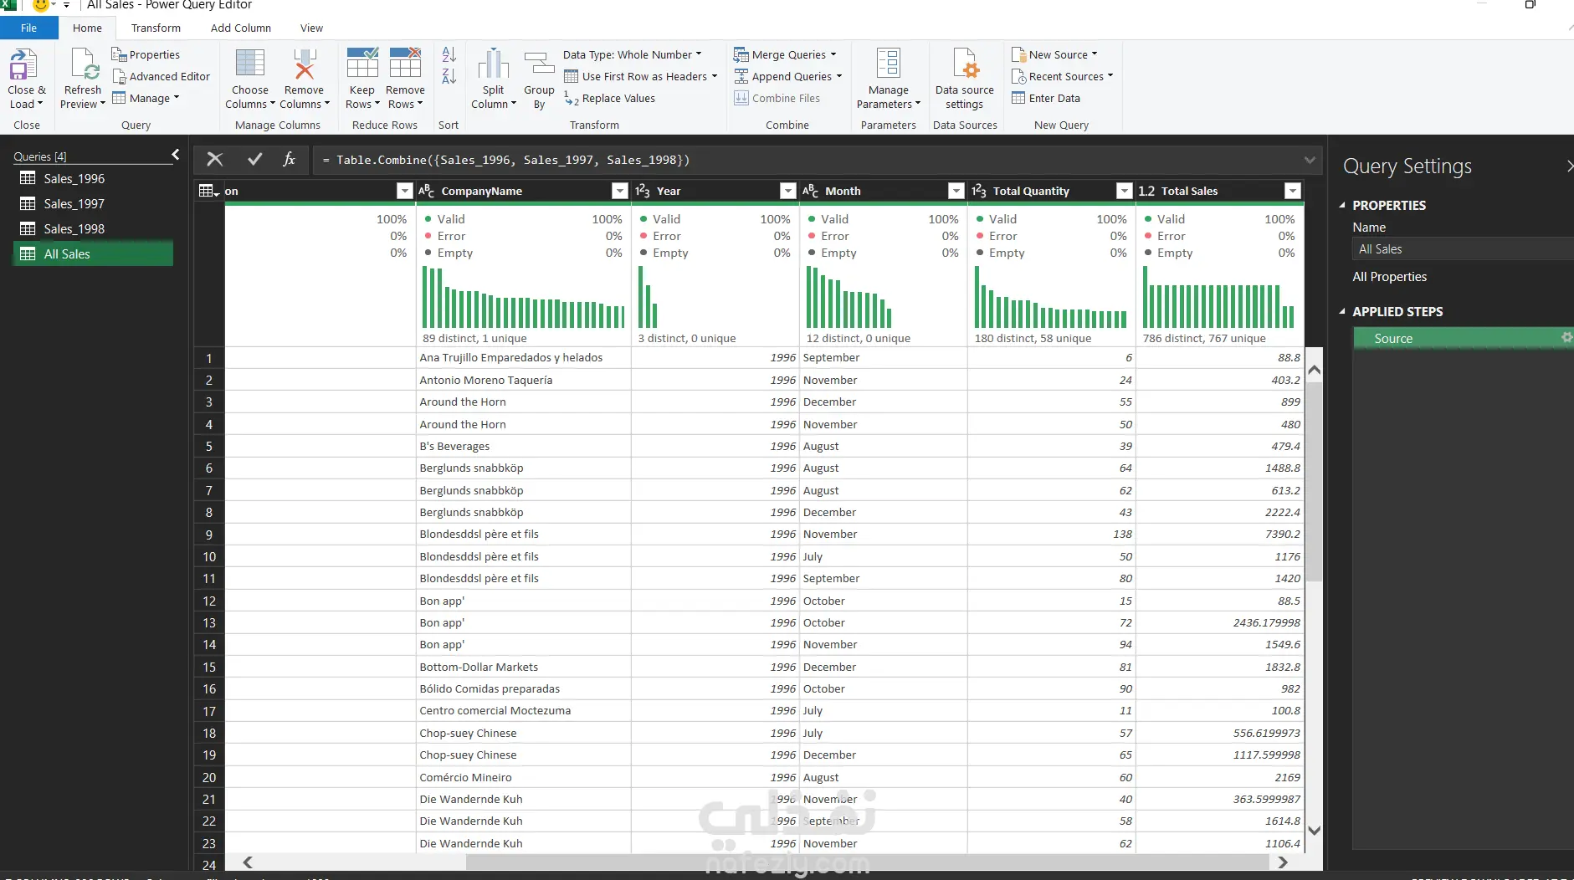Click the Refresh Preview icon
Image resolution: width=1574 pixels, height=880 pixels.
pos(84,65)
